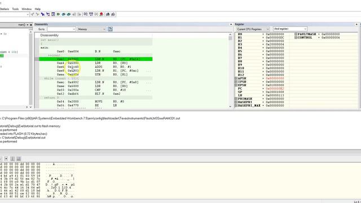This screenshot has width=361, height=203.
Task: Open the Find dialog icon
Action: [x=43, y=14]
